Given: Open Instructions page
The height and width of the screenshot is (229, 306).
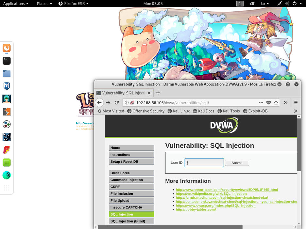Looking at the screenshot, I should [x=131, y=155].
